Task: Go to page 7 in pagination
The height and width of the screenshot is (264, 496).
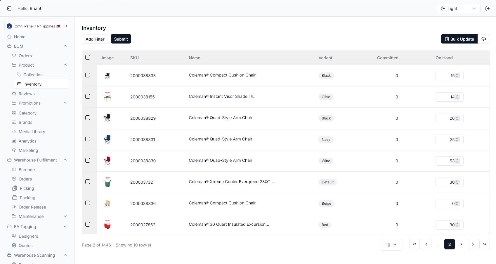Action: [461, 244]
